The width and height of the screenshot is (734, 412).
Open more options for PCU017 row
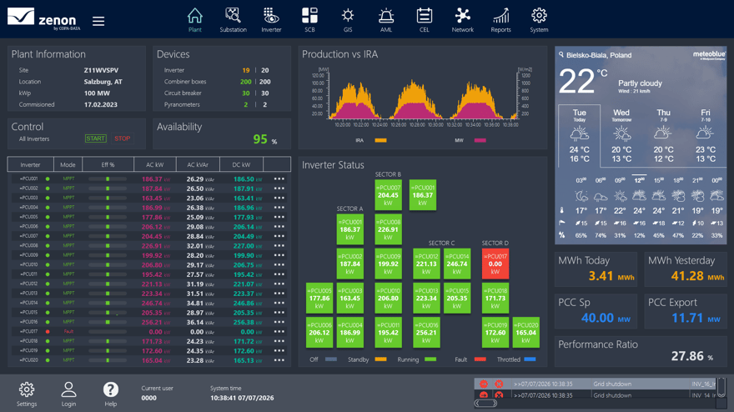click(279, 331)
